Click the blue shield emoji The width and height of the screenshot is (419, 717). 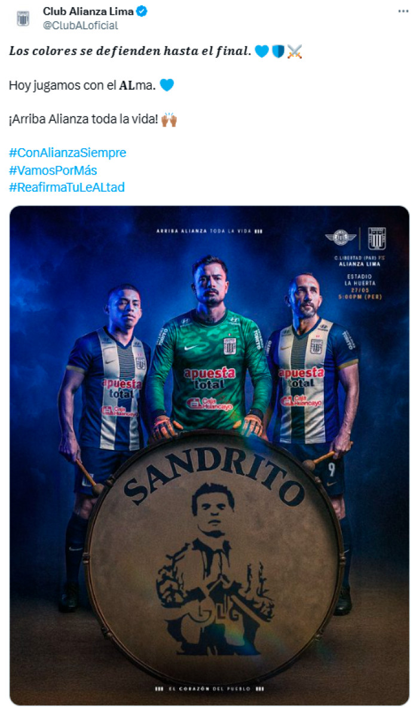[x=279, y=52]
